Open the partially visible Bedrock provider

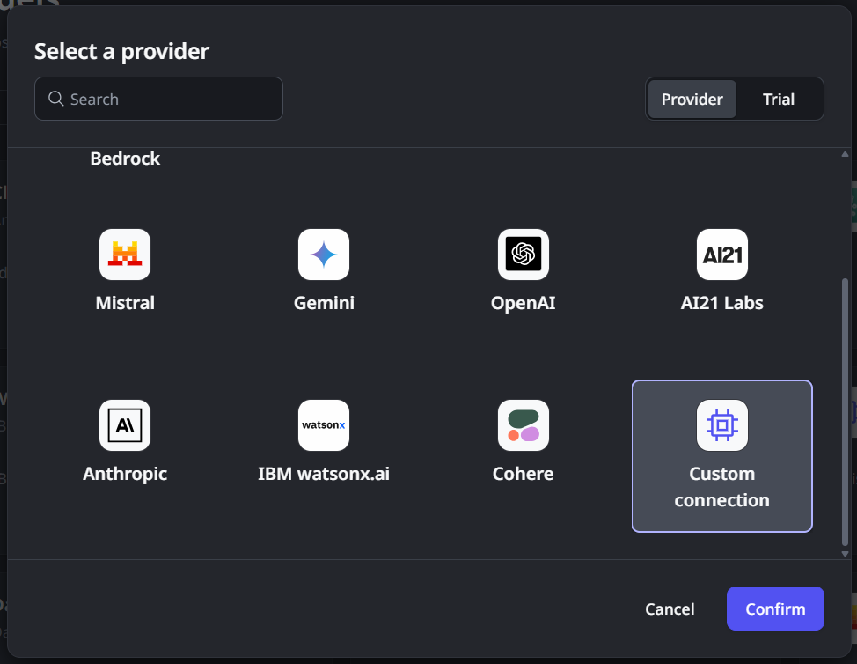point(125,158)
